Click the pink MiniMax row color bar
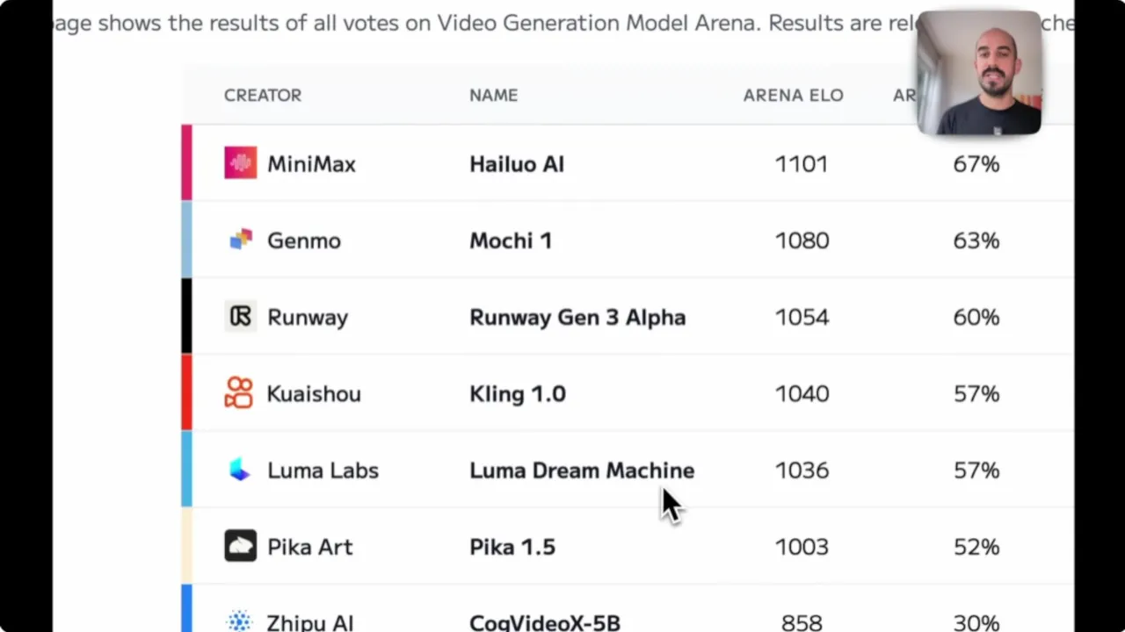This screenshot has width=1125, height=632. tap(186, 163)
